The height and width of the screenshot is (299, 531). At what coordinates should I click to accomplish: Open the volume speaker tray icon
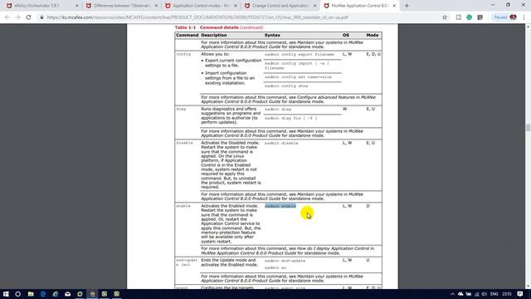[x=485, y=294]
